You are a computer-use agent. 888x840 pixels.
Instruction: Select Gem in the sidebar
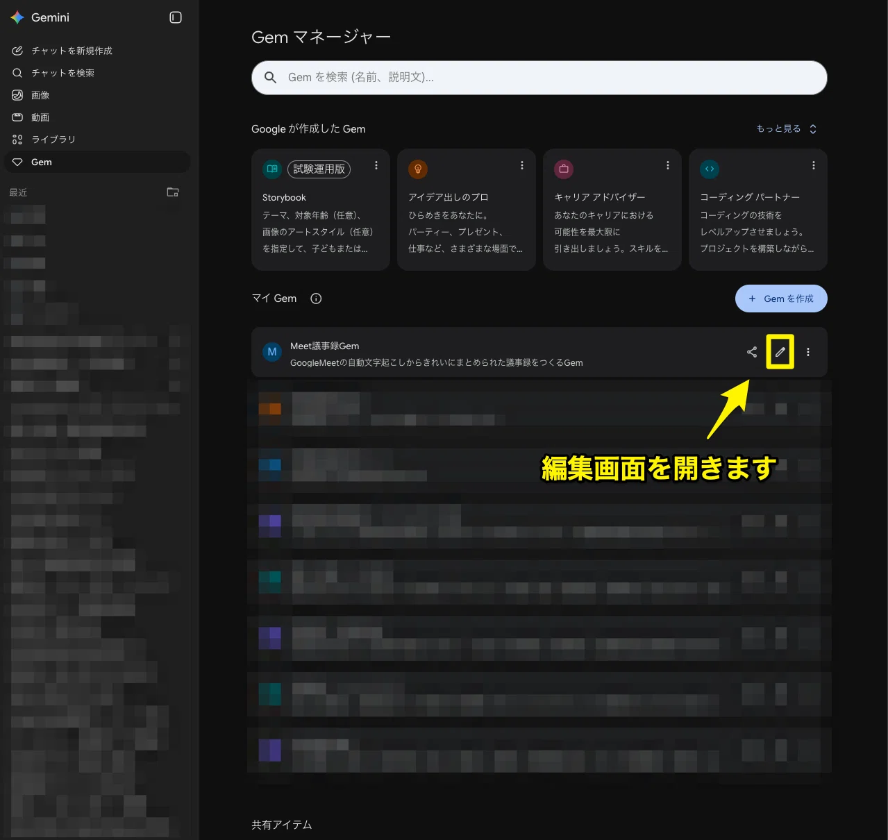[97, 162]
